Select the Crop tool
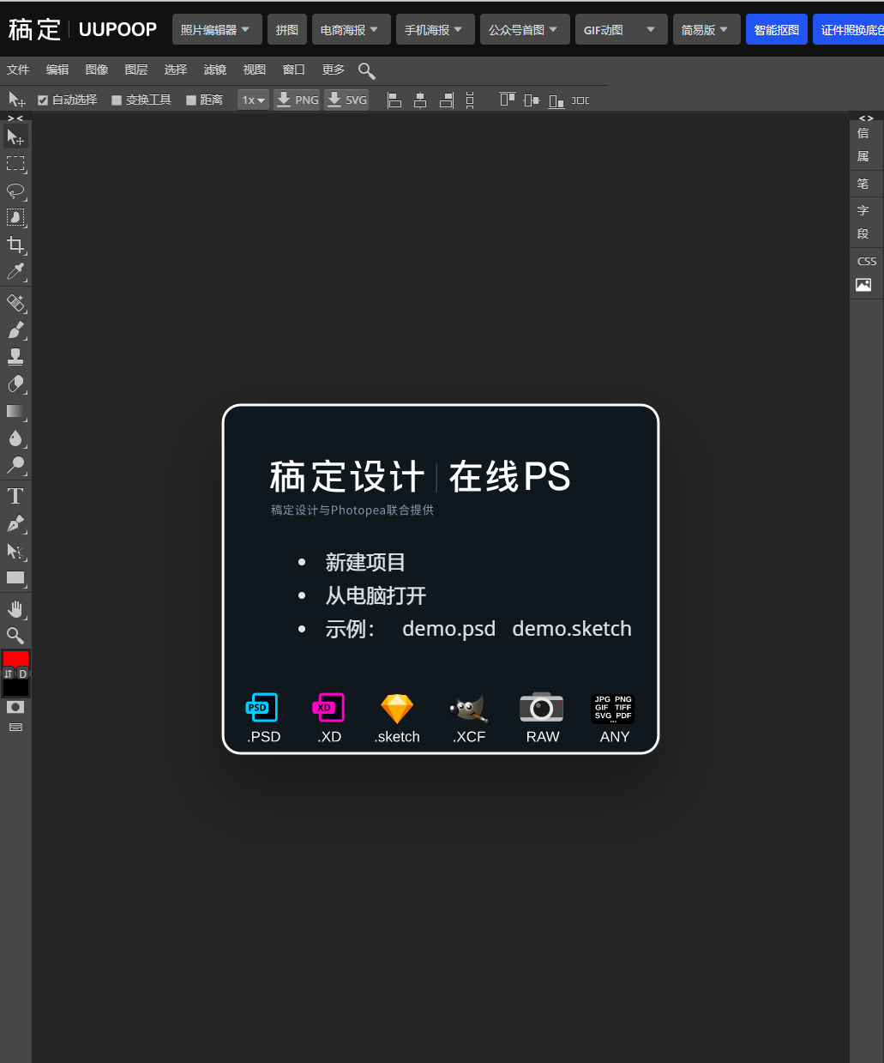884x1063 pixels. 15,245
